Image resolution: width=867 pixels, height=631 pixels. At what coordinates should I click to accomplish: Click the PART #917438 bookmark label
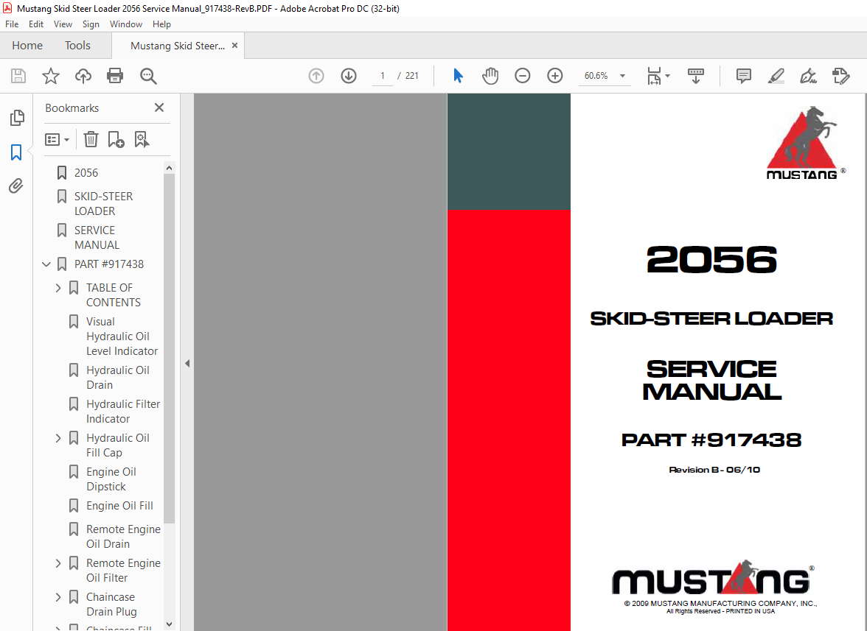coord(109,264)
